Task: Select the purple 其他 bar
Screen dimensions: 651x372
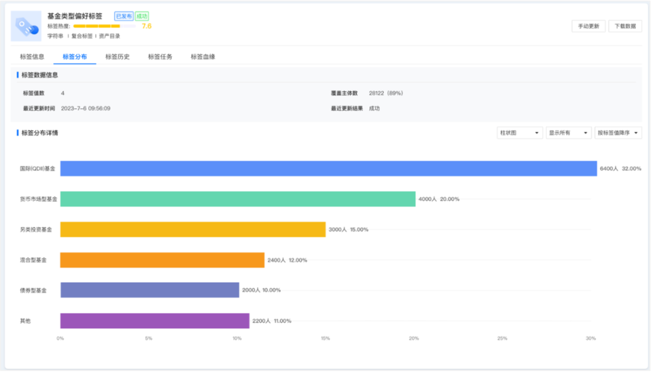Action: click(x=155, y=321)
